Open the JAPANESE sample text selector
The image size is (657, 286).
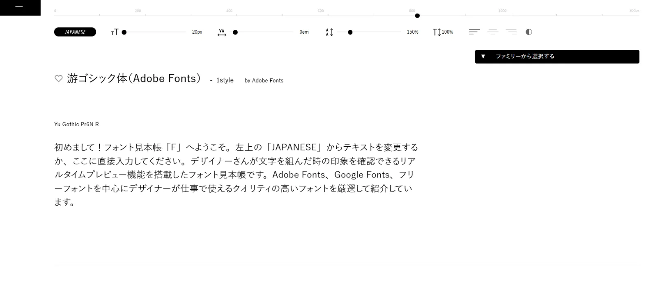point(75,32)
